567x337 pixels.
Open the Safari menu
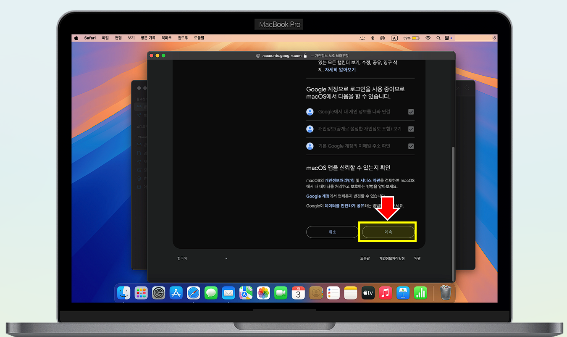click(90, 38)
